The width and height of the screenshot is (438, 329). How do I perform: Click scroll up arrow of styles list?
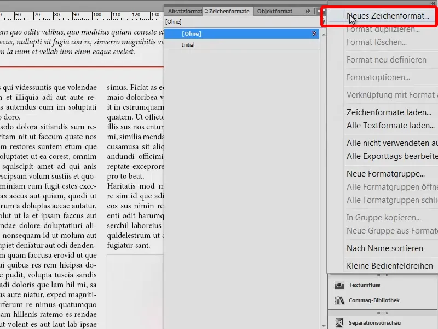(324, 35)
